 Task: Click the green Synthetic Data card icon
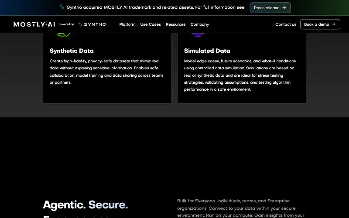click(x=64, y=35)
